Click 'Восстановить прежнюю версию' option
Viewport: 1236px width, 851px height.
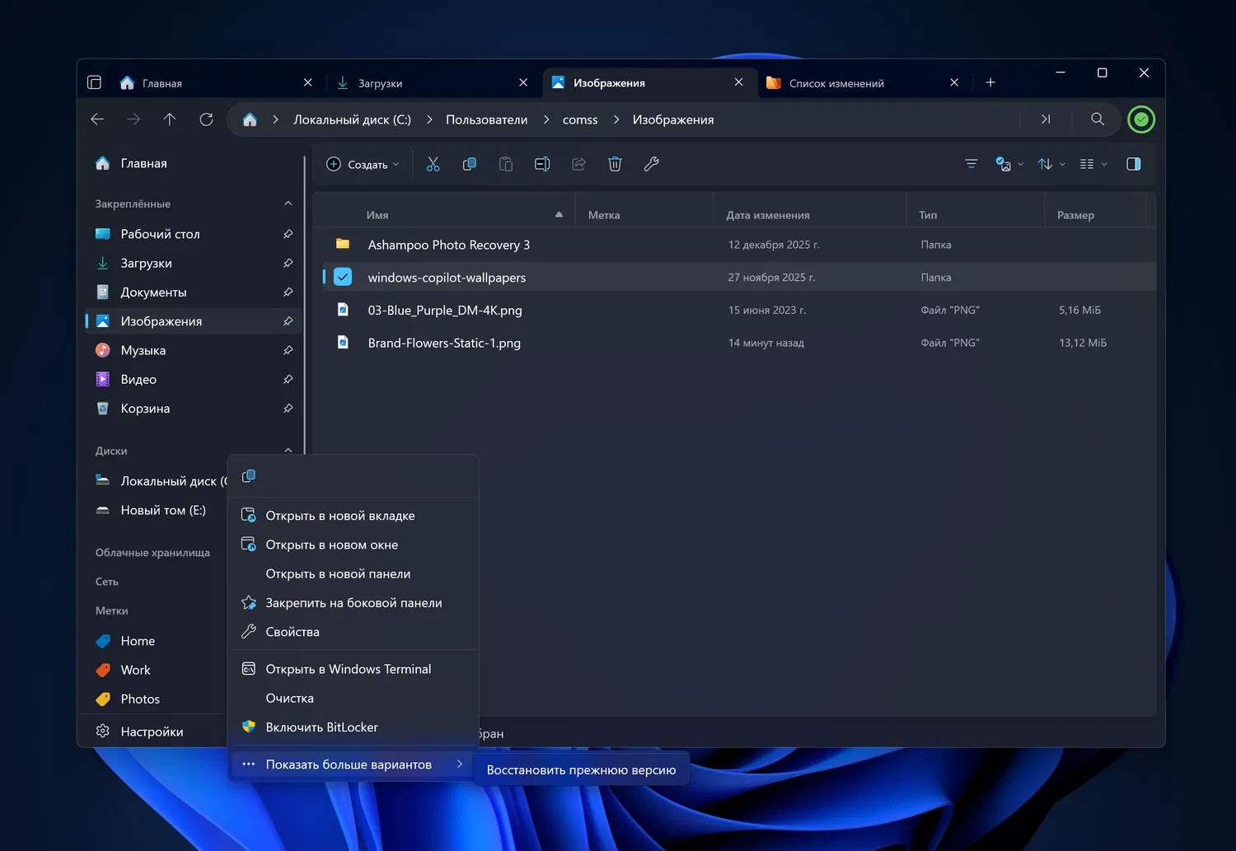[x=581, y=770]
